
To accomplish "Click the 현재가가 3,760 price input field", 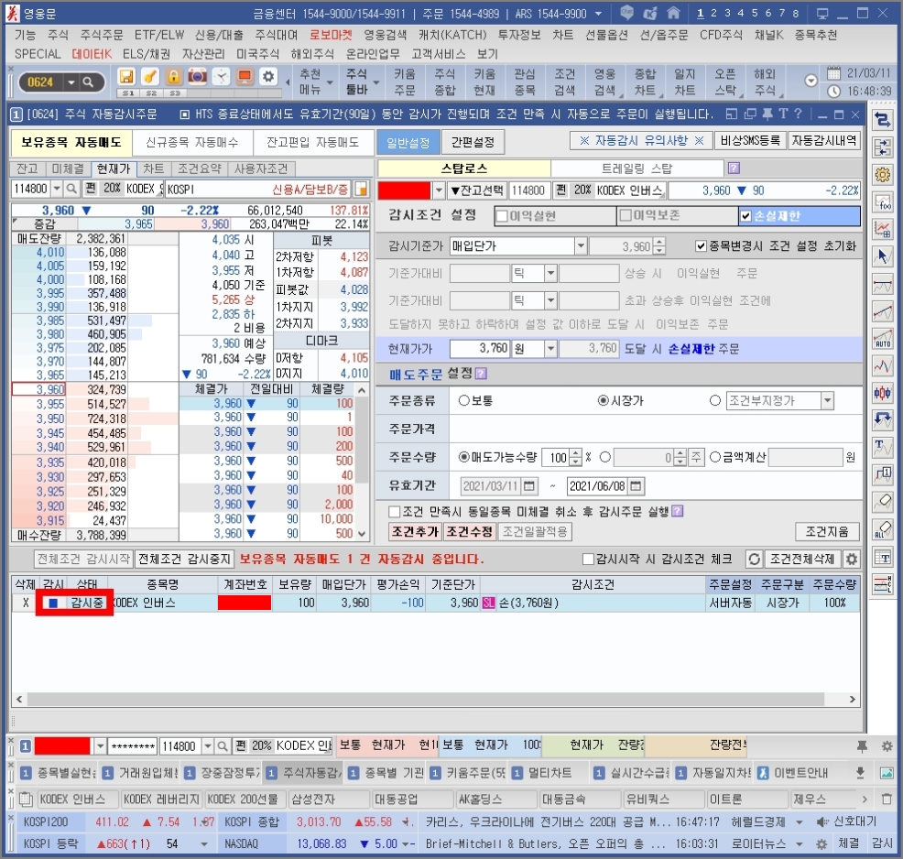I will (480, 349).
